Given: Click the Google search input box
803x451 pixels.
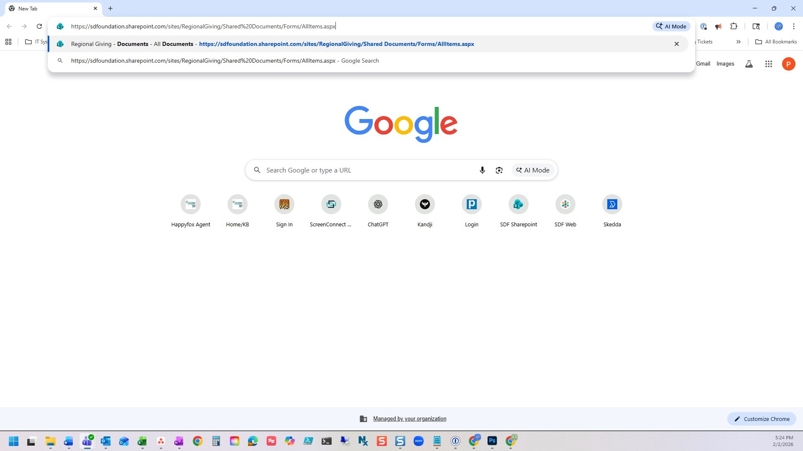Looking at the screenshot, I should (x=368, y=170).
